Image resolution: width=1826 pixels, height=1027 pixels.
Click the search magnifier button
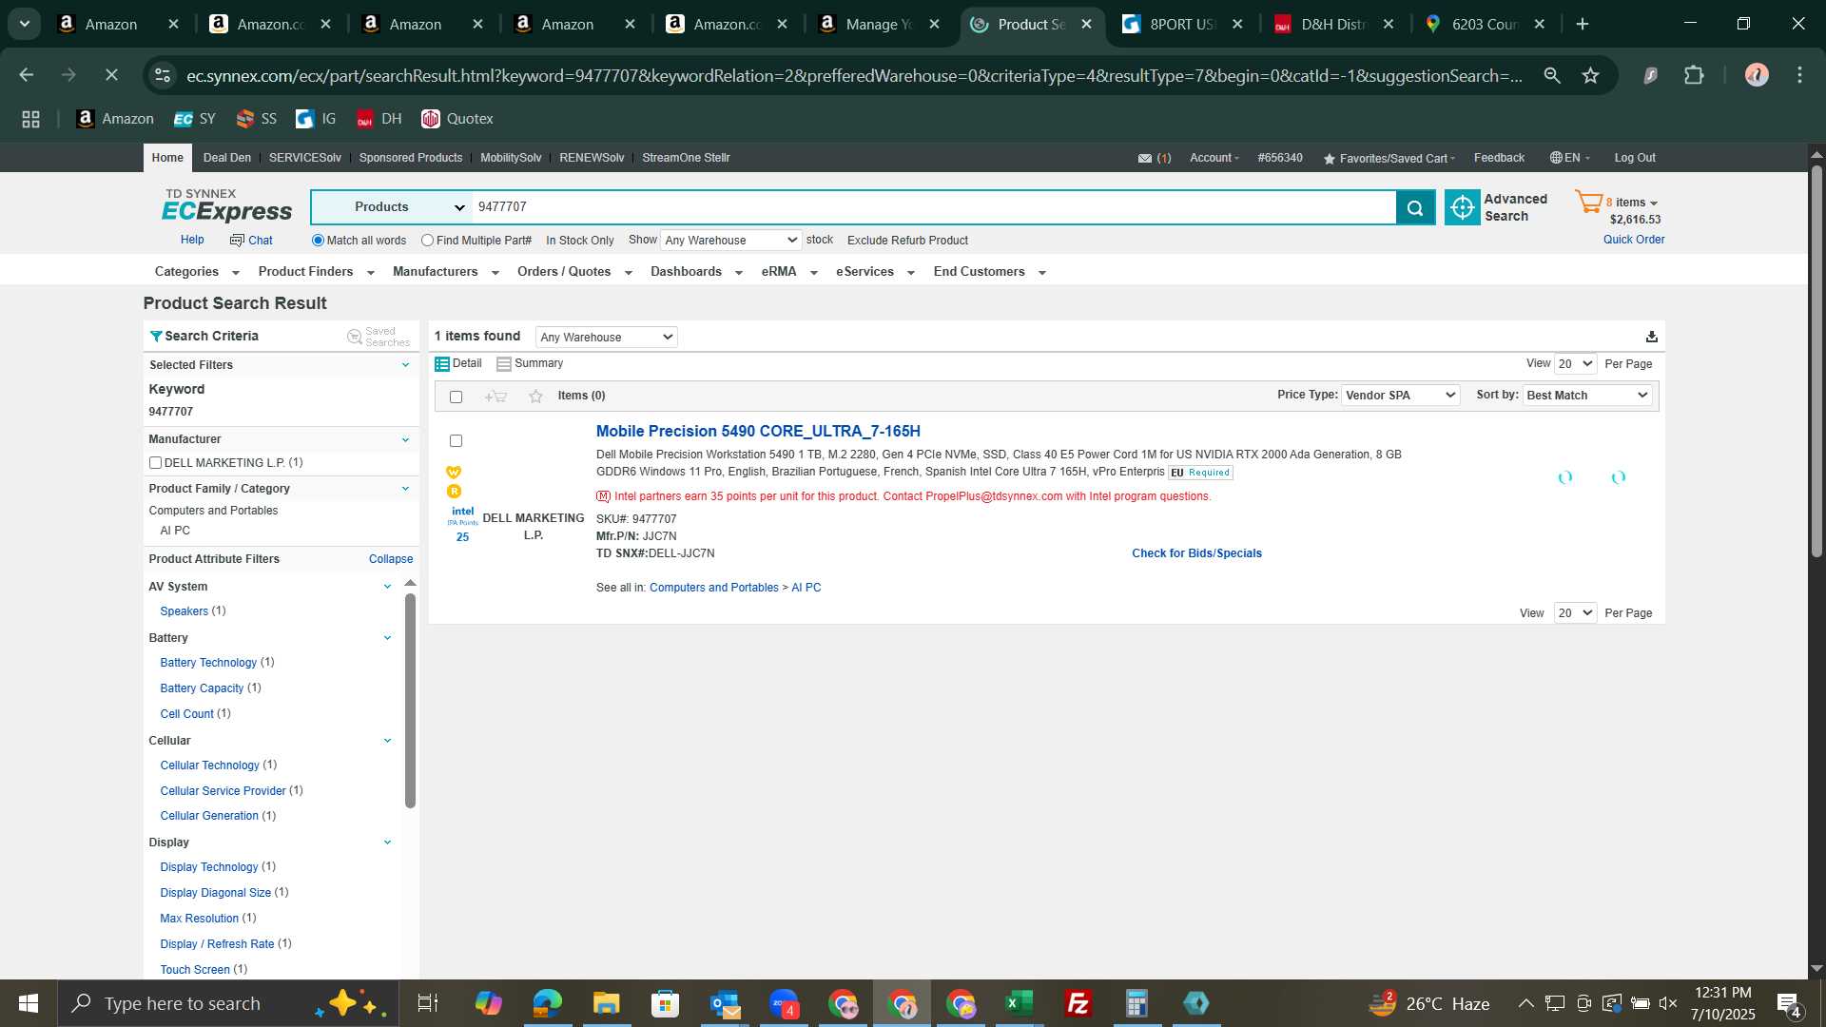pyautogui.click(x=1415, y=207)
